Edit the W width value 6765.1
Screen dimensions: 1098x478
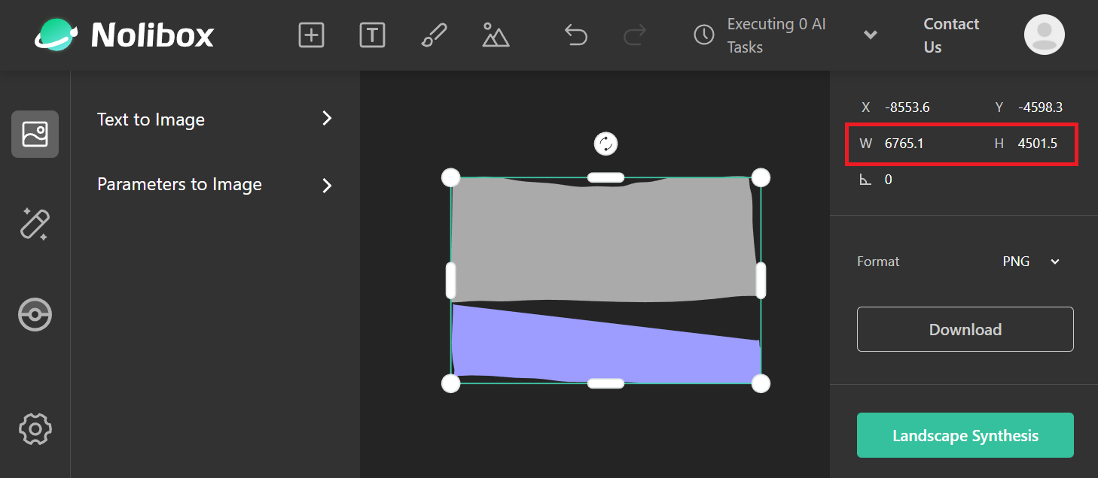pyautogui.click(x=904, y=143)
